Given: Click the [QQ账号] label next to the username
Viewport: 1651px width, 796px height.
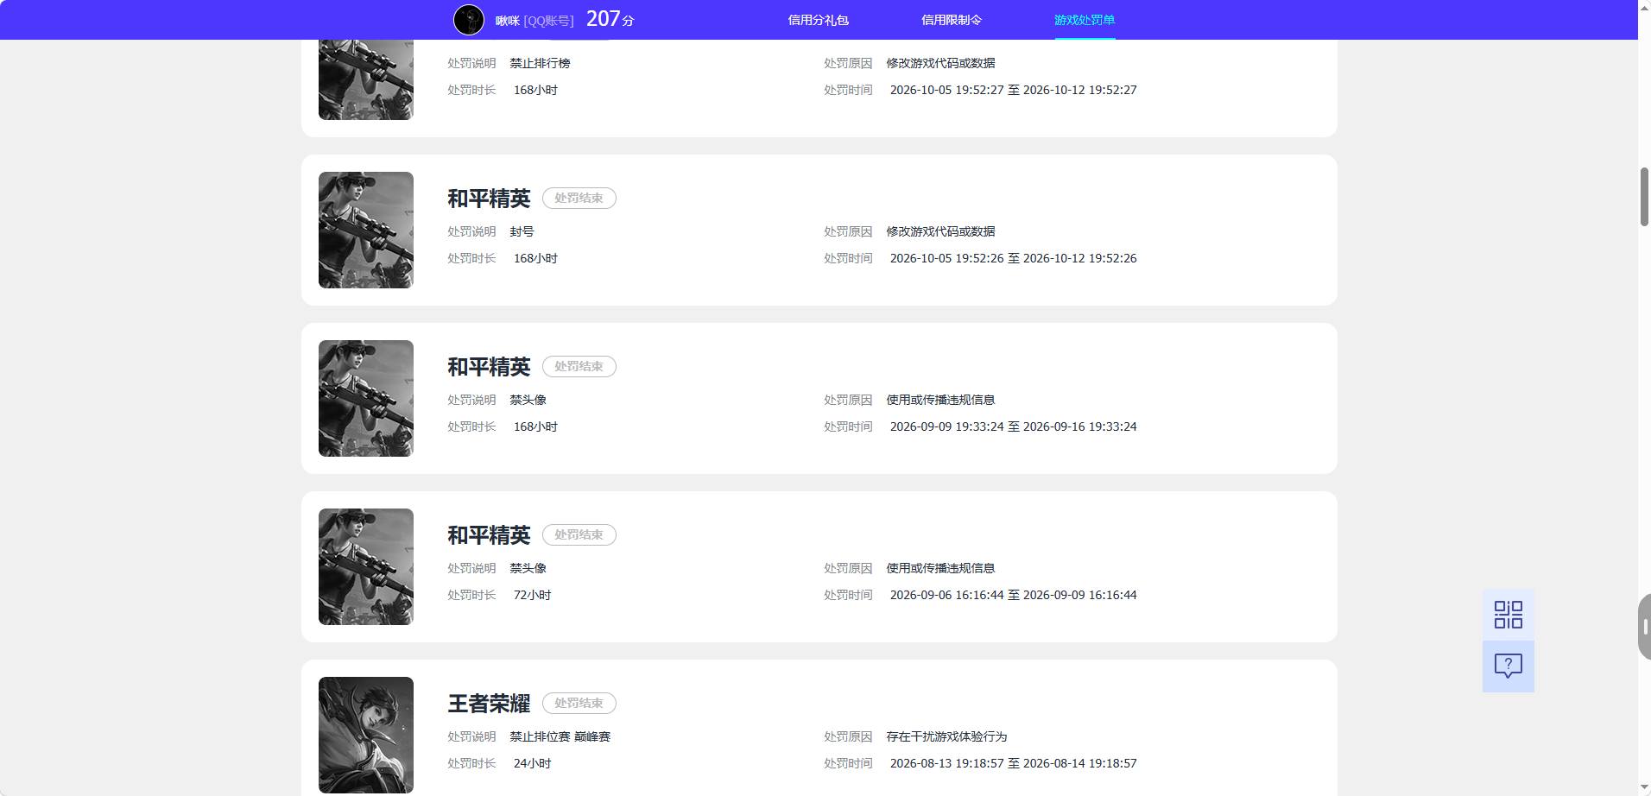Looking at the screenshot, I should (548, 21).
